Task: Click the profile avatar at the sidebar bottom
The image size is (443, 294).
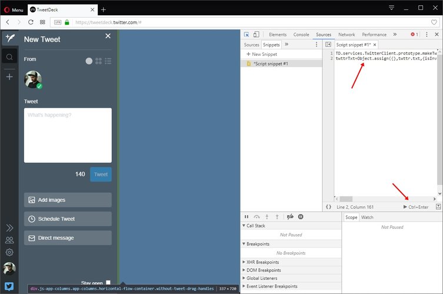Action: 9,269
